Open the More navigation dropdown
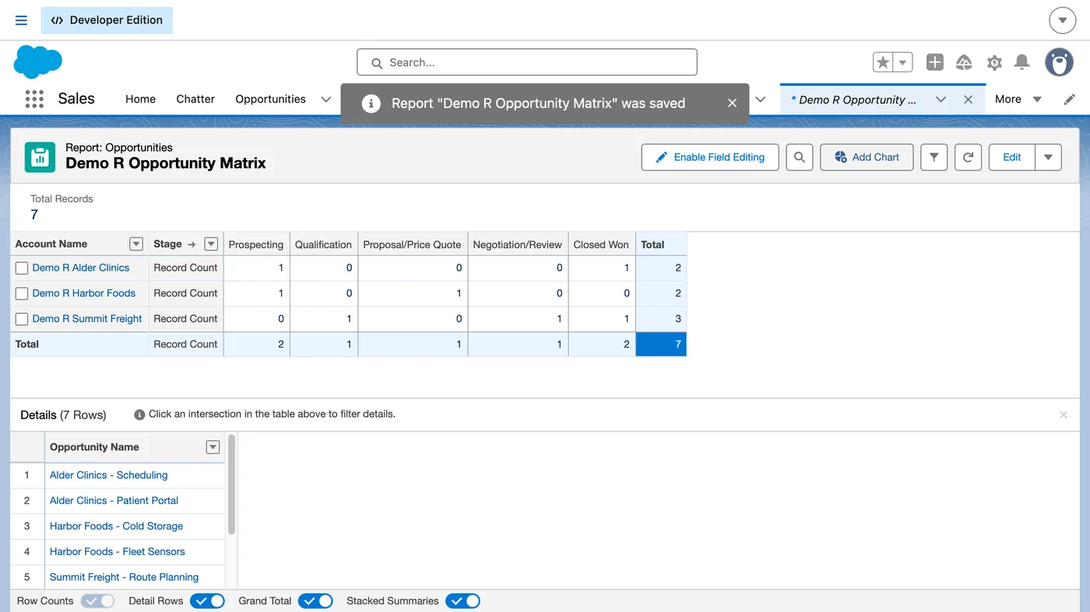 point(1018,99)
